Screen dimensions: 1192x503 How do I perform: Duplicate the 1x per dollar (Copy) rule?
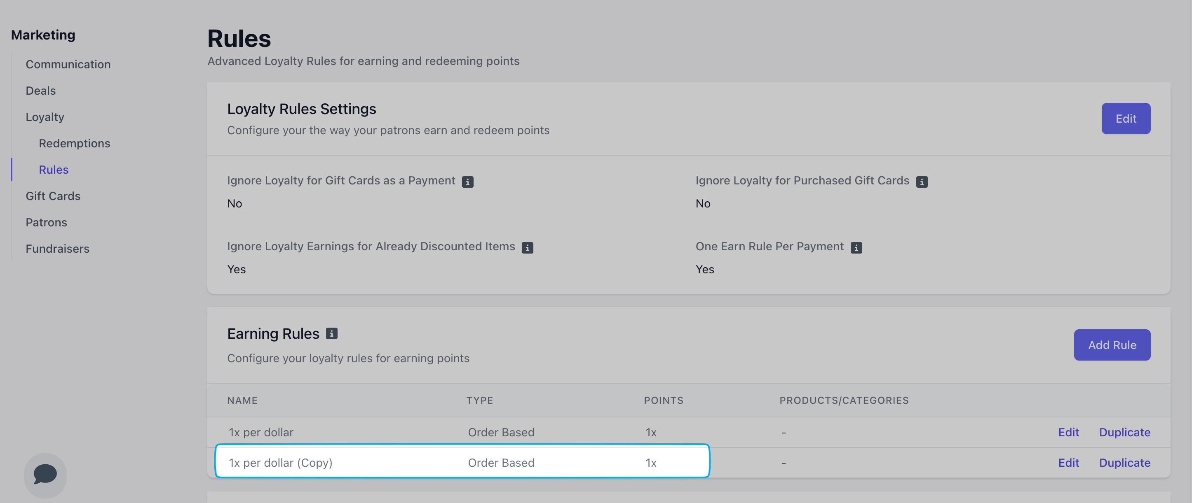pos(1124,463)
